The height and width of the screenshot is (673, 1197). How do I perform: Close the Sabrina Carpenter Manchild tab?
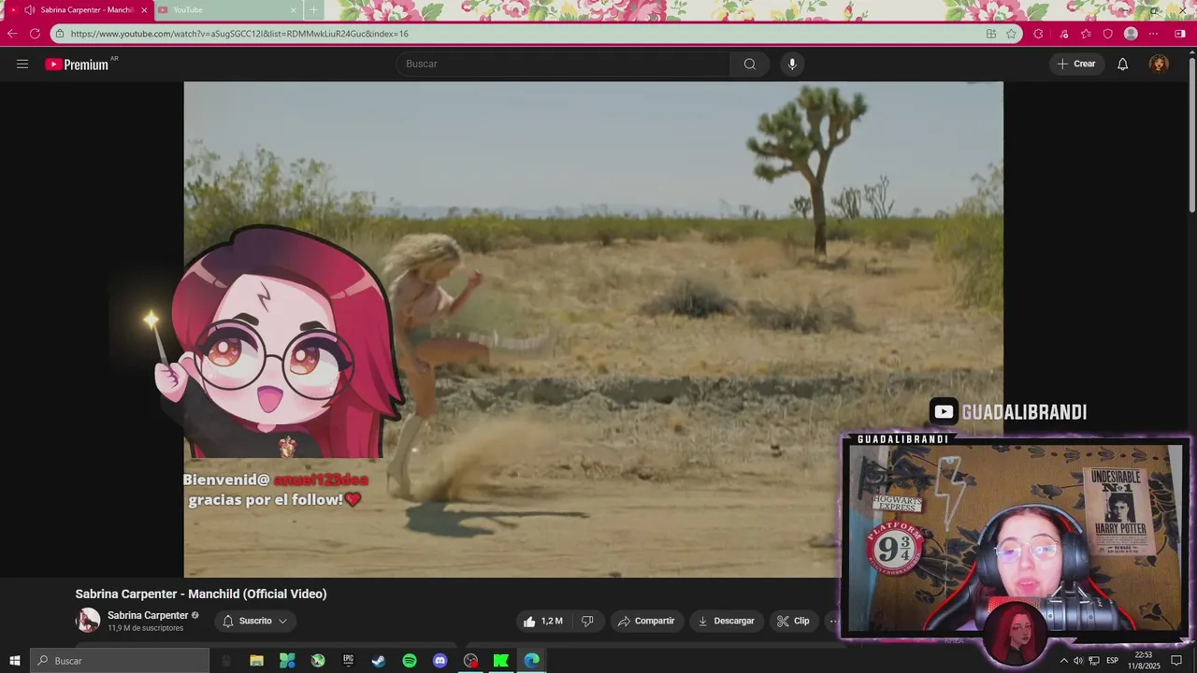coord(144,9)
